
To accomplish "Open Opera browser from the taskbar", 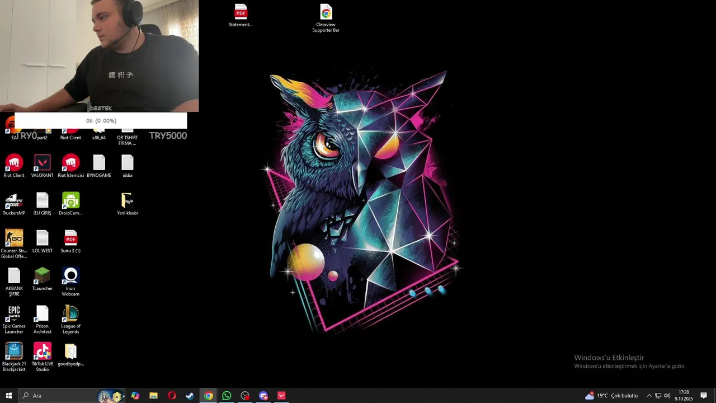I will click(x=172, y=396).
